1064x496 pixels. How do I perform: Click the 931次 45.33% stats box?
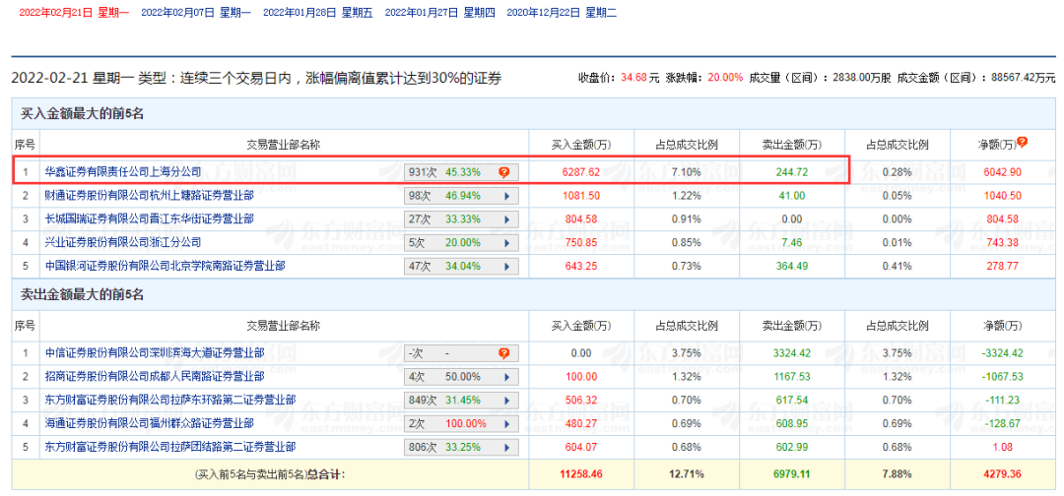tap(461, 172)
